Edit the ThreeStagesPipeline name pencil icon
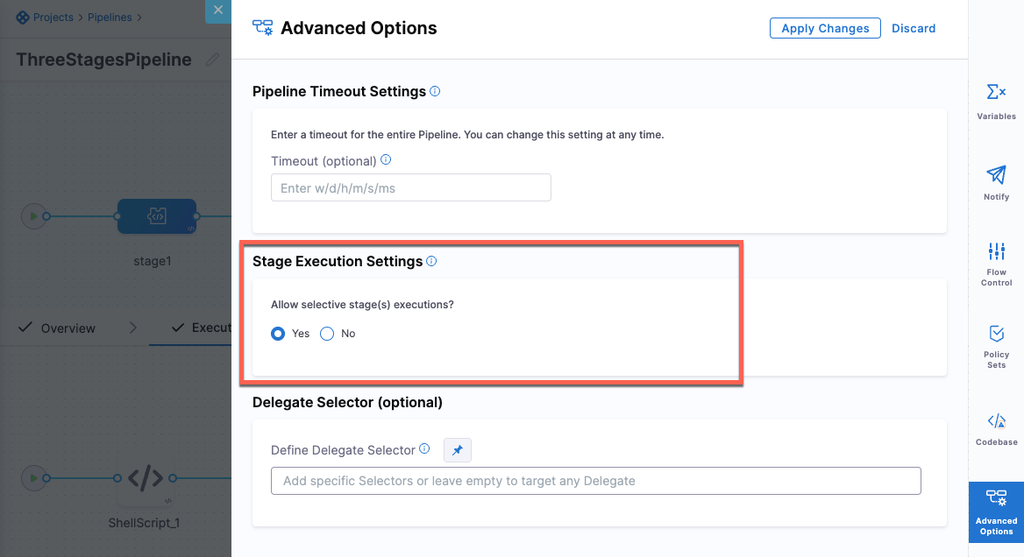 (212, 60)
